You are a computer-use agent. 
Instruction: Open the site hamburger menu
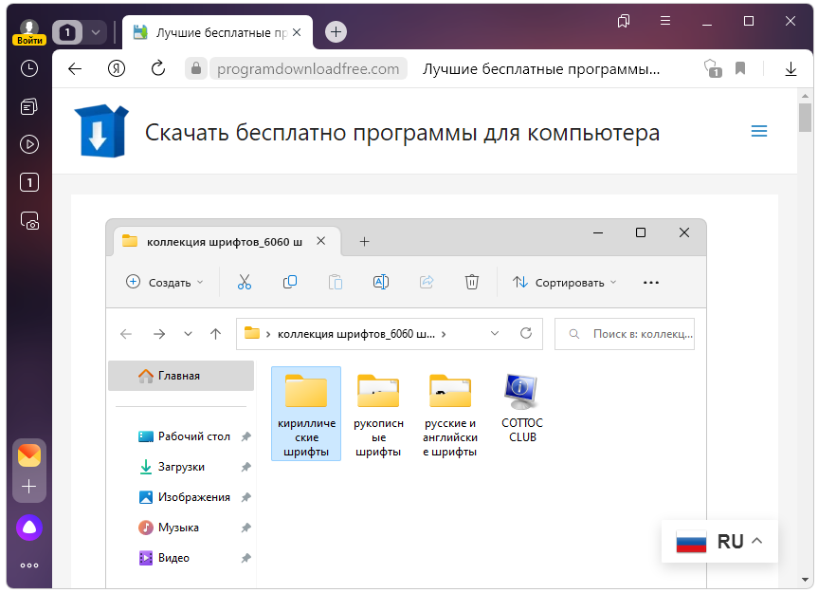click(x=759, y=131)
